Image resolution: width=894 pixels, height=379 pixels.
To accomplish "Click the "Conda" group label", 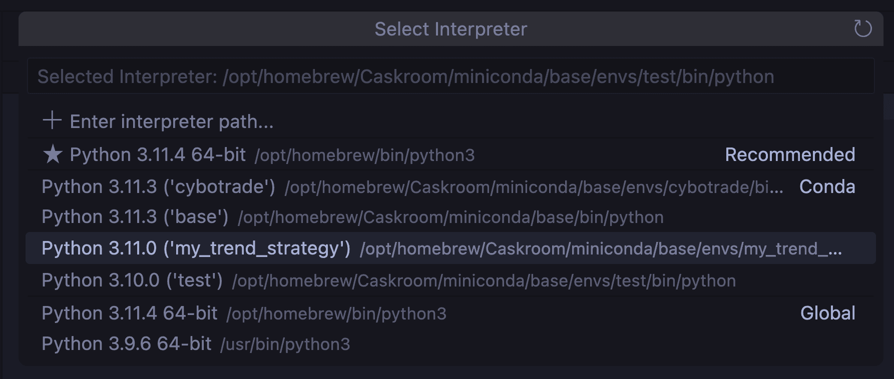I will point(827,187).
